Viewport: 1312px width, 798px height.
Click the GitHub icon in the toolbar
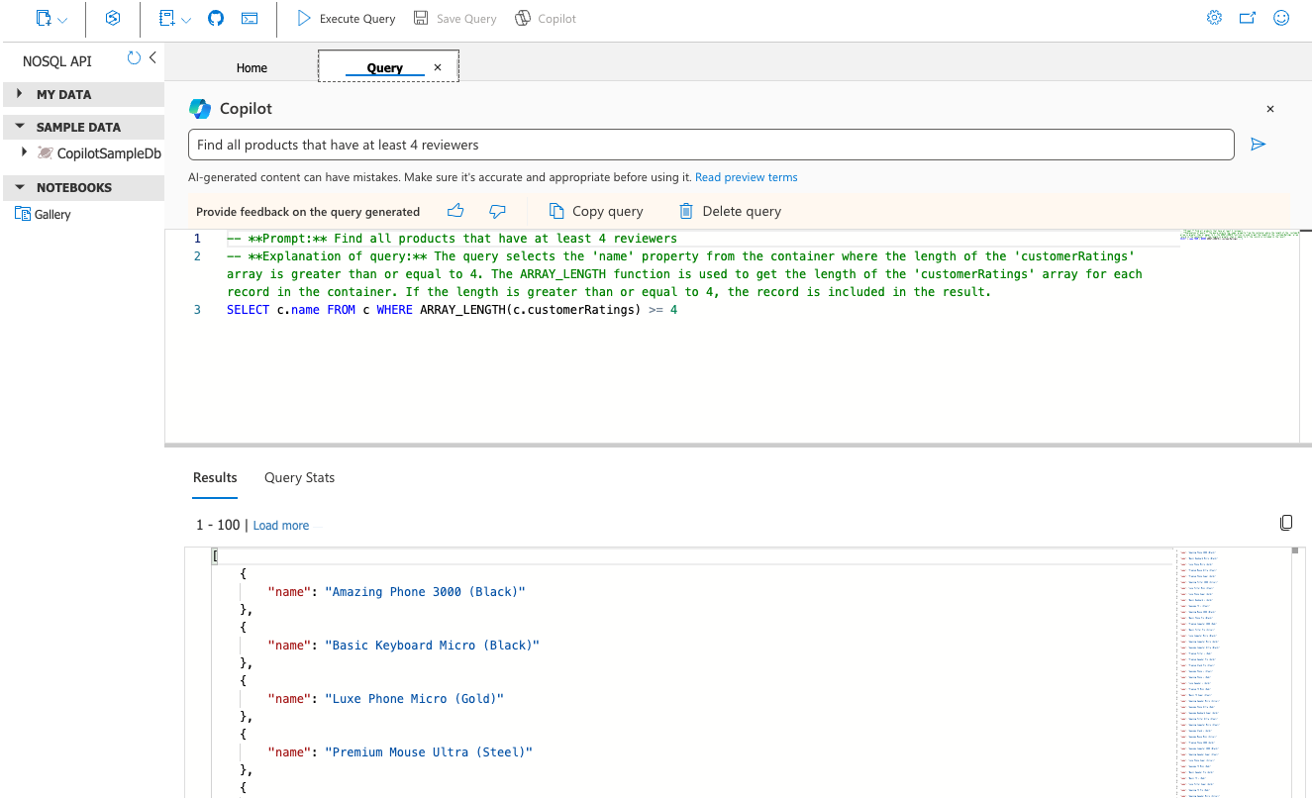click(x=216, y=18)
